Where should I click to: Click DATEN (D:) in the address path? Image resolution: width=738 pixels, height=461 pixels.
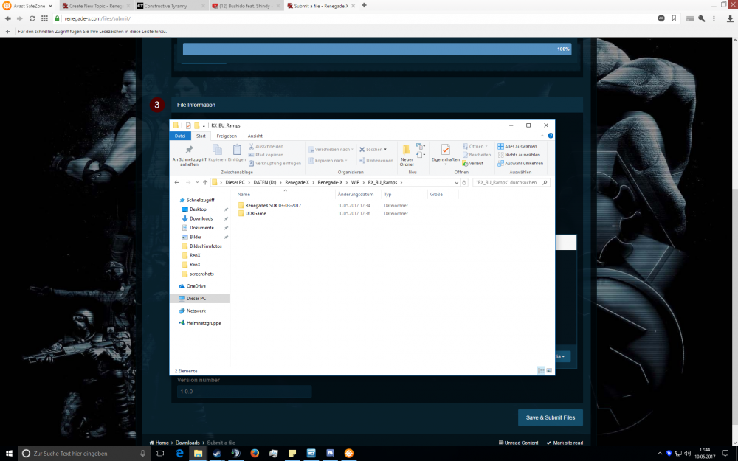(x=264, y=182)
